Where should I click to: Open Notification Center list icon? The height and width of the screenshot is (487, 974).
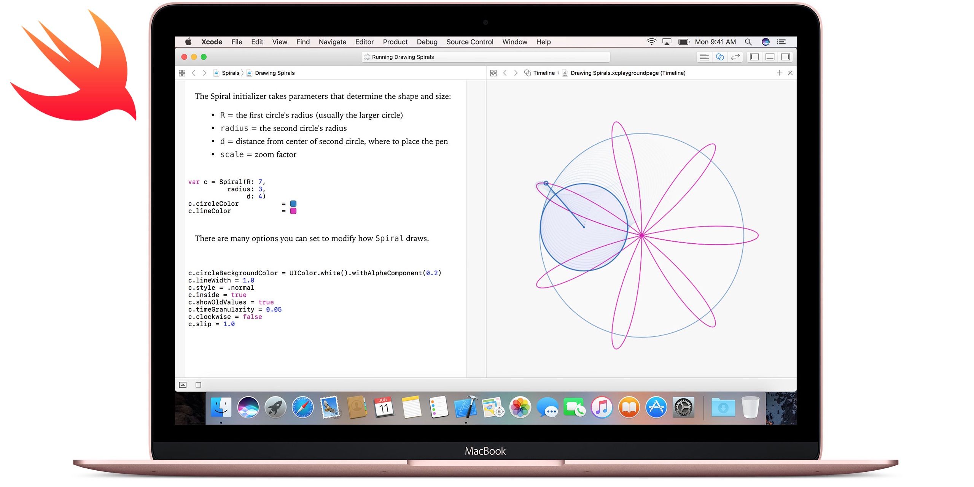(781, 42)
